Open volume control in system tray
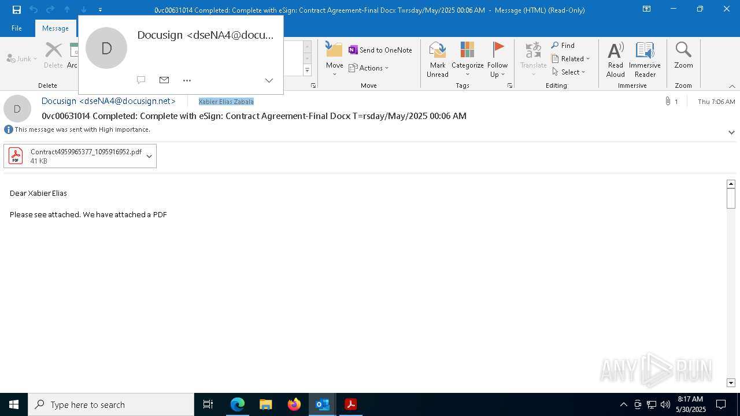 [665, 404]
